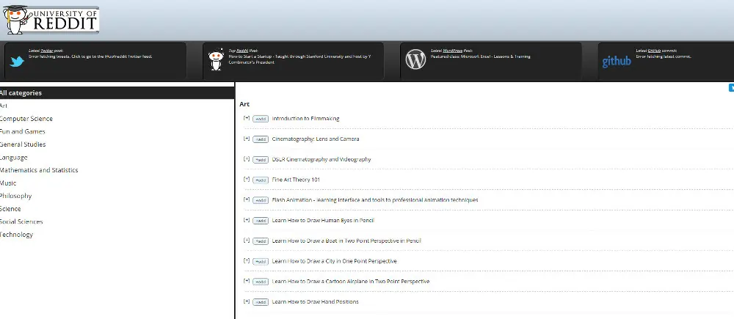Click the GitHub logo
Screen dimensions: 734x319
[x=616, y=62]
